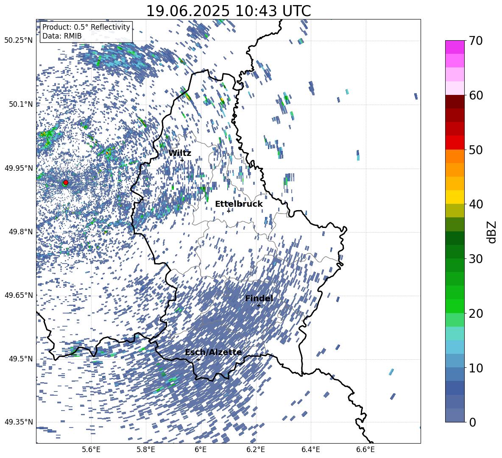Image resolution: width=502 pixels, height=458 pixels.
Task: Click the 50.25°N latitude label
Action: (19, 40)
